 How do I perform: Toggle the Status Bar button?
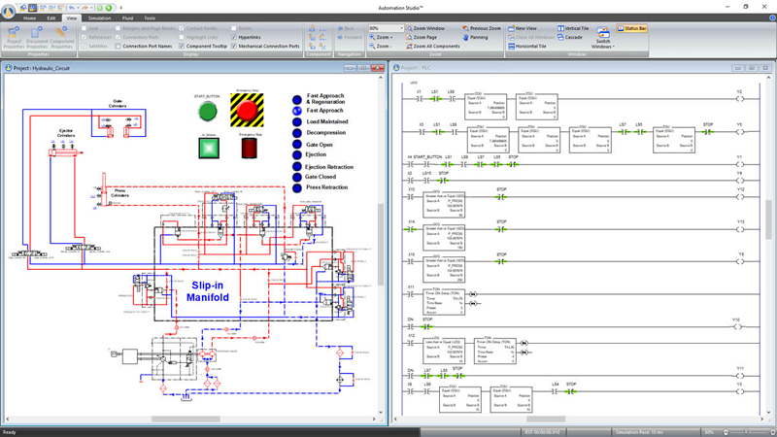[x=632, y=29]
